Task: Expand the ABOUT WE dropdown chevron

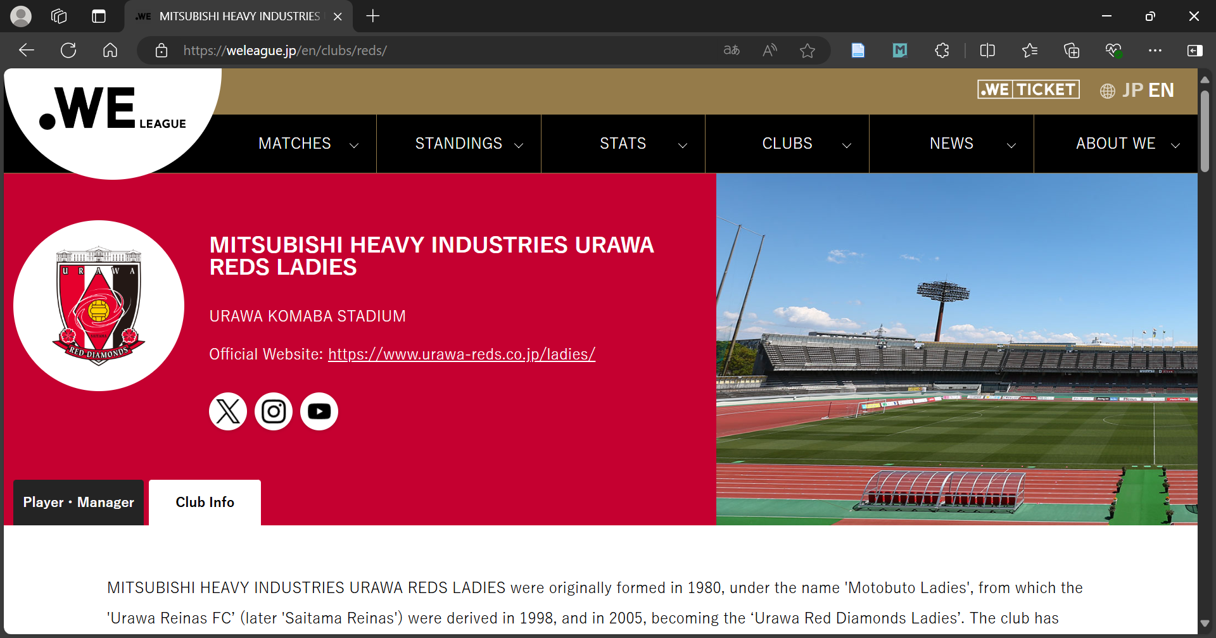Action: 1175,145
